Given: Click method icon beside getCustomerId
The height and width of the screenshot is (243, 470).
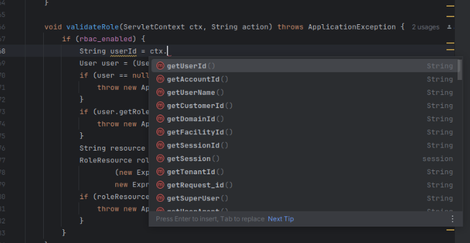Looking at the screenshot, I should tap(160, 105).
